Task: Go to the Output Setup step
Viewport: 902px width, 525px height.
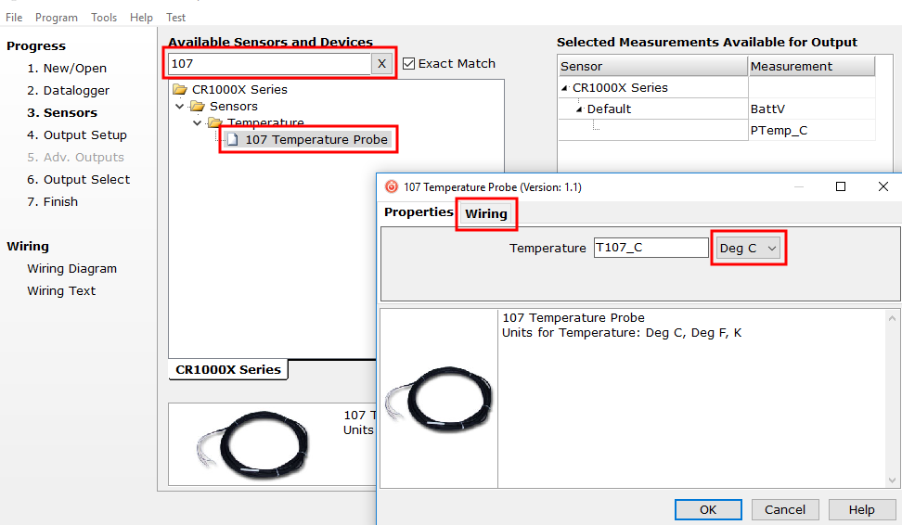Action: click(x=77, y=135)
